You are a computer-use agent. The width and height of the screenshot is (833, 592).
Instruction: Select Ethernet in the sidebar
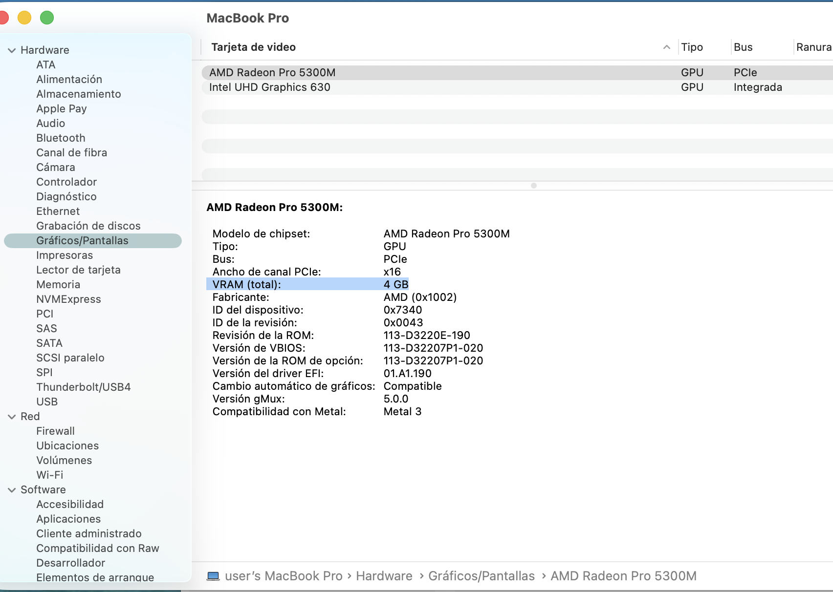(x=58, y=211)
